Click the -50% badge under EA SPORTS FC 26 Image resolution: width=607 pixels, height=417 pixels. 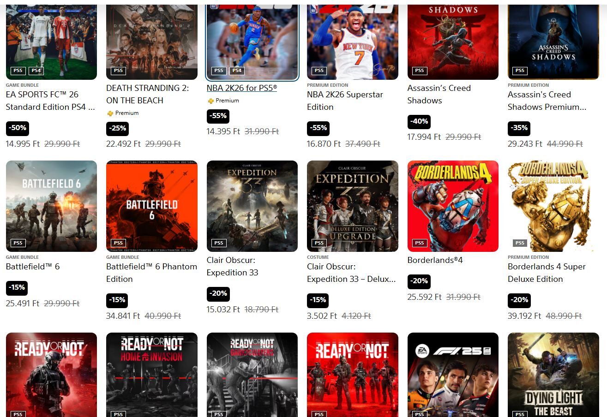pos(17,128)
